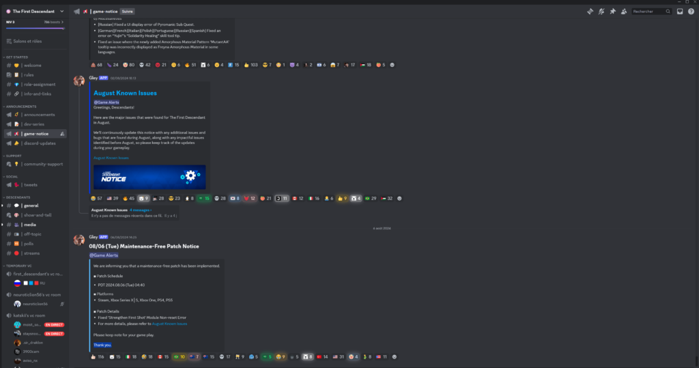
Task: Click the magnifier icon in the search box
Action: [x=668, y=12]
